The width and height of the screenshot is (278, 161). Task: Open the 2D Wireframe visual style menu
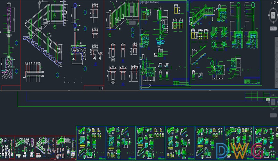pyautogui.click(x=153, y=2)
